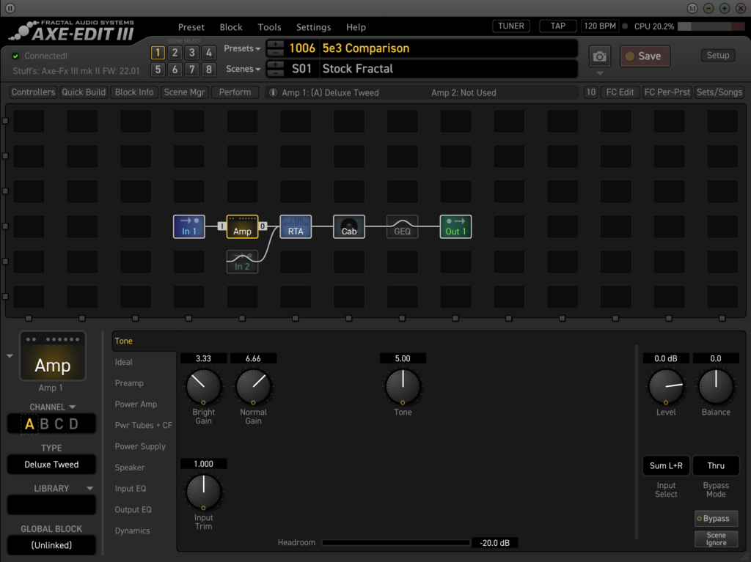
Task: Select the Out 1 block
Action: tap(455, 226)
